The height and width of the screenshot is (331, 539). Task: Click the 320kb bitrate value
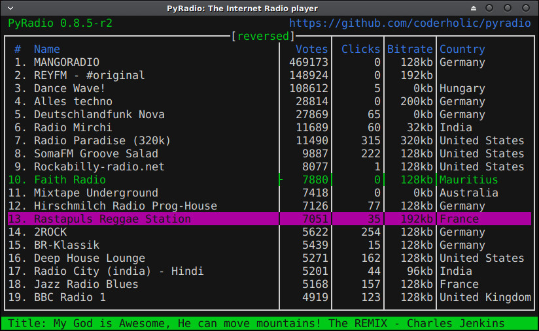416,140
